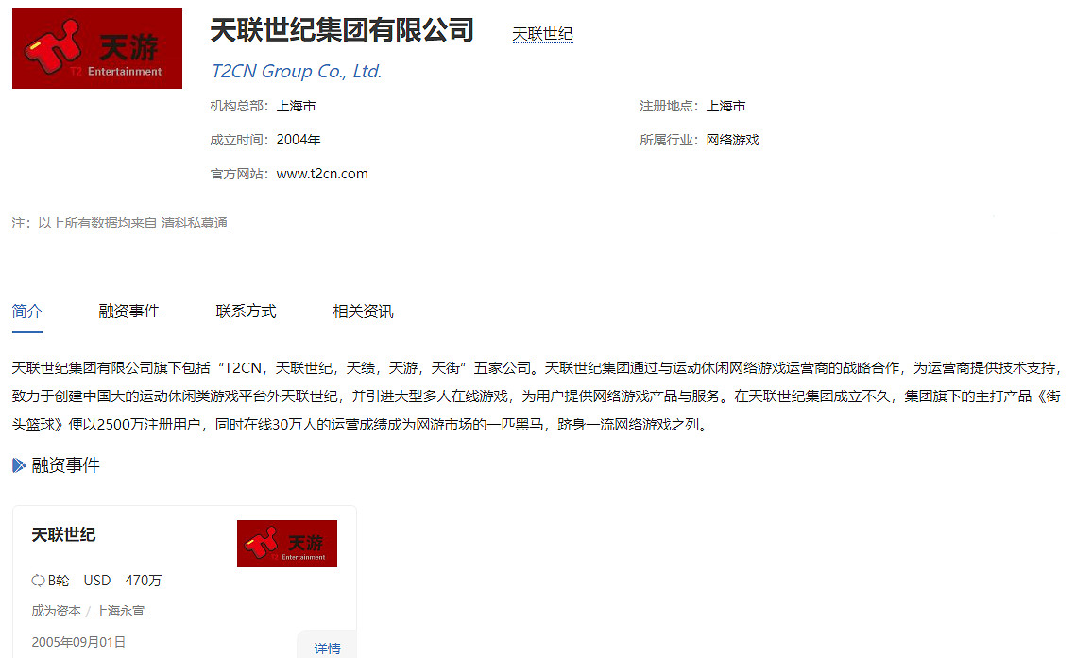The height and width of the screenshot is (658, 1092).
Task: Open the official website www.t2cn.com
Action: (322, 174)
